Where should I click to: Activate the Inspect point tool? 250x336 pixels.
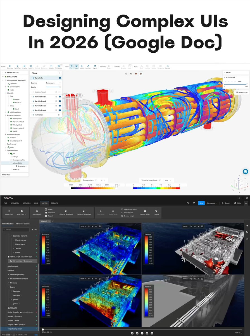click(88, 67)
